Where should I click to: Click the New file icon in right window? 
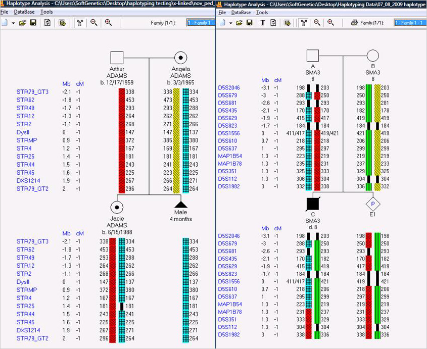222,23
